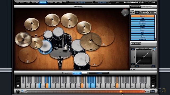Adjust the knob at bottom left corner
Viewport: 170px width, 95px height.
pos(18,92)
